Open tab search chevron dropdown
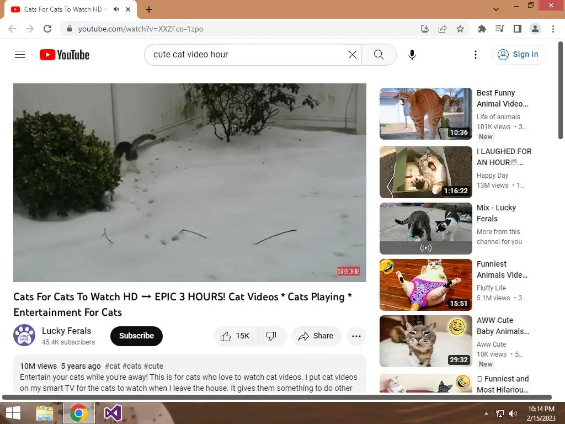565x424 pixels. pyautogui.click(x=496, y=9)
